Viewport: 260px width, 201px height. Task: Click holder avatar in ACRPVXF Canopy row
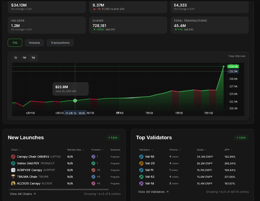click(93, 170)
